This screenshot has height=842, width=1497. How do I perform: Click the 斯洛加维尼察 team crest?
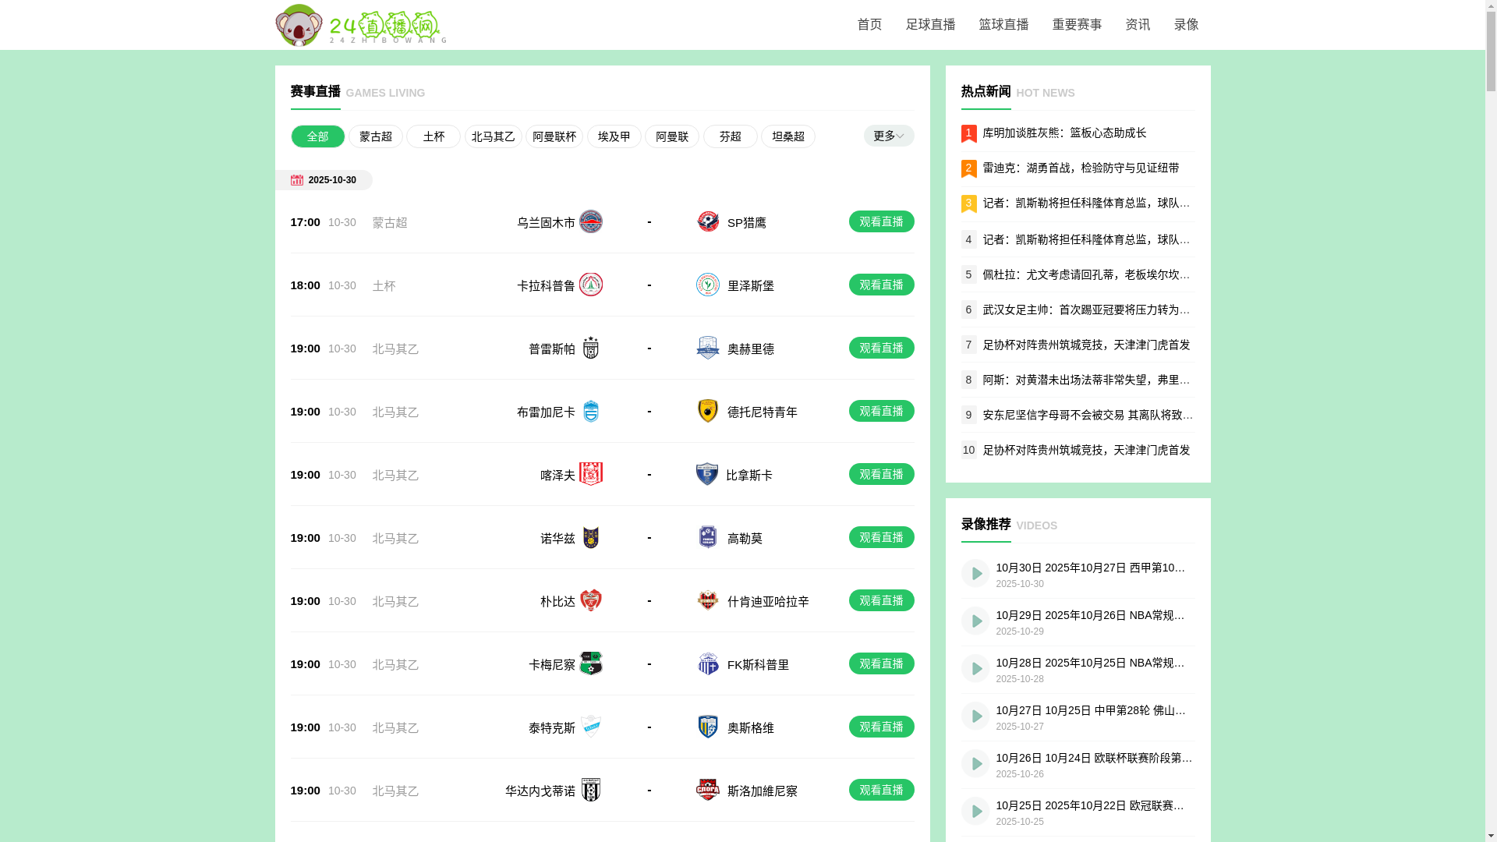708,790
